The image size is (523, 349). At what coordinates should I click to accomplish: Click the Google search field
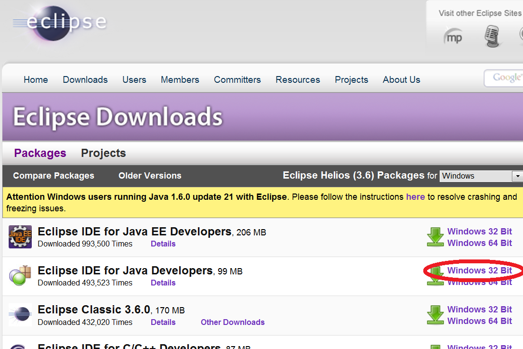(x=504, y=78)
